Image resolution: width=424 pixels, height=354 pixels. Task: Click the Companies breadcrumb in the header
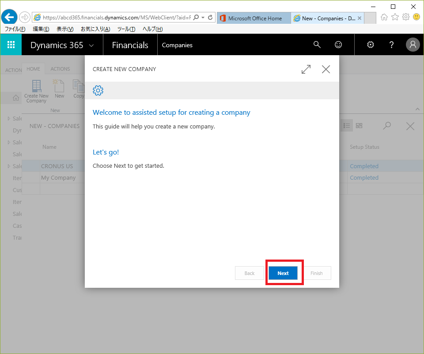click(177, 45)
